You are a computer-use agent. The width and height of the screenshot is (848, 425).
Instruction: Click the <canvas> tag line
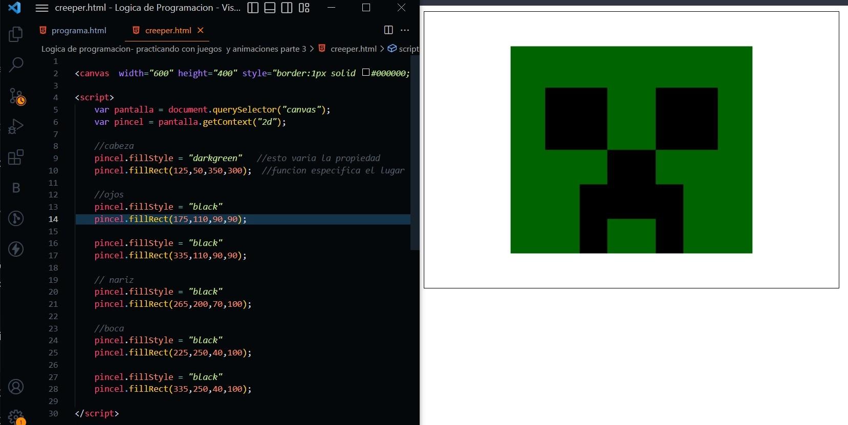click(x=242, y=73)
